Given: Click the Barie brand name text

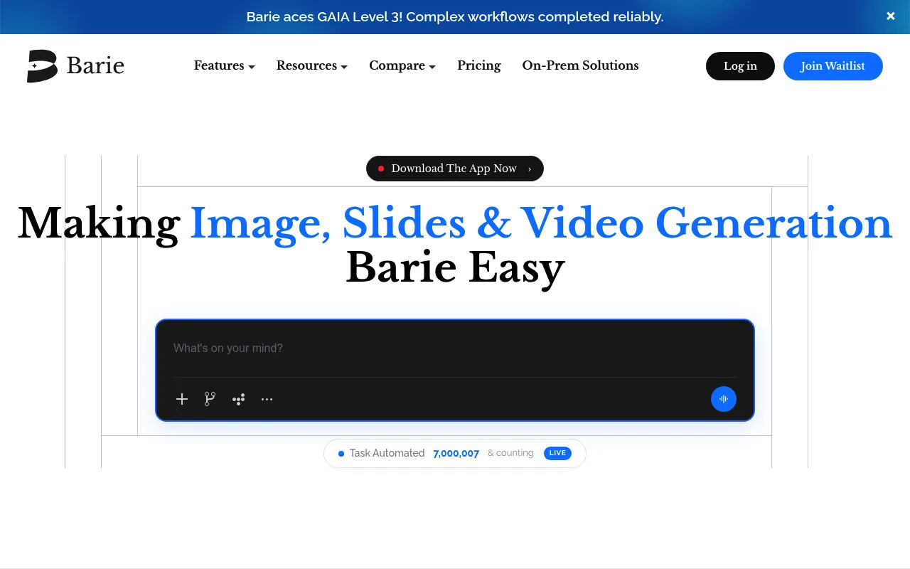Looking at the screenshot, I should pos(95,66).
